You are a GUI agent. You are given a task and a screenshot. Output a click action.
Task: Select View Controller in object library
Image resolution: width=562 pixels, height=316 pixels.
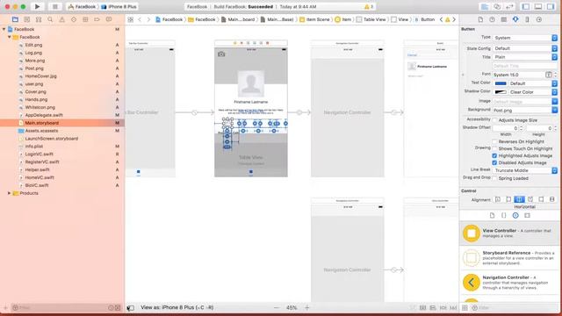click(x=509, y=233)
